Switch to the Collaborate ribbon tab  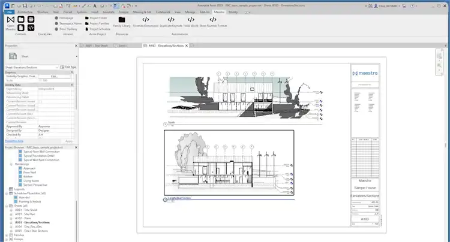coord(163,12)
